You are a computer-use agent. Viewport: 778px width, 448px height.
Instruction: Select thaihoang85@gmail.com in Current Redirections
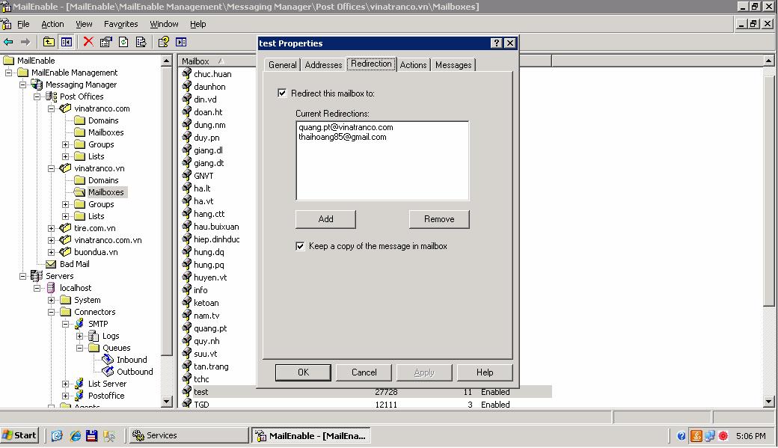pos(343,137)
